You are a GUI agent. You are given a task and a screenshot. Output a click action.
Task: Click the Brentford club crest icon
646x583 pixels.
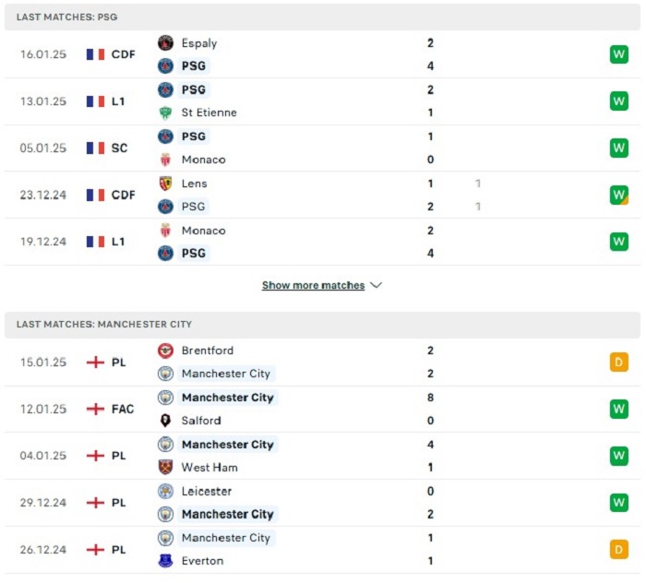click(165, 351)
